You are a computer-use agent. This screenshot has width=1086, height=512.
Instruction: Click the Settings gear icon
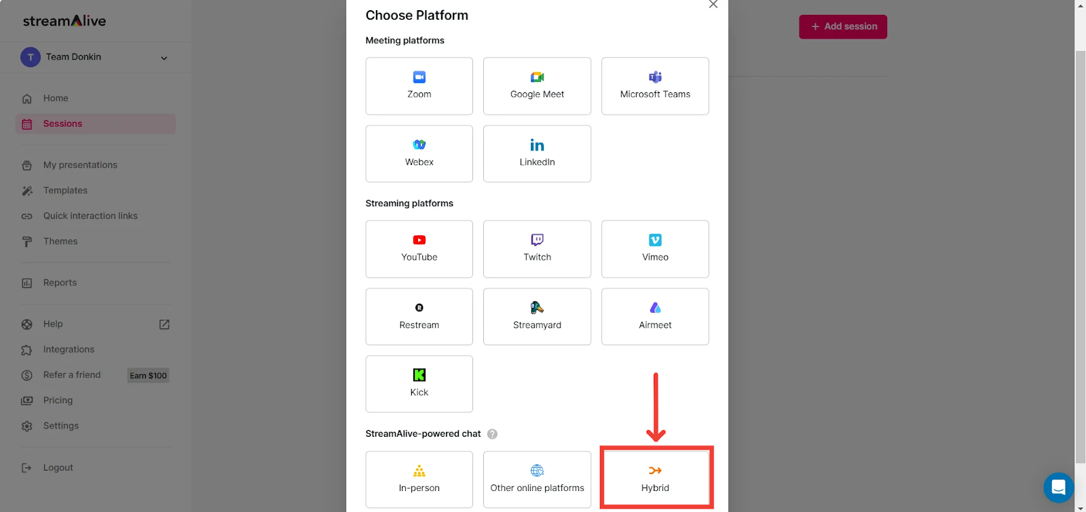click(x=27, y=427)
